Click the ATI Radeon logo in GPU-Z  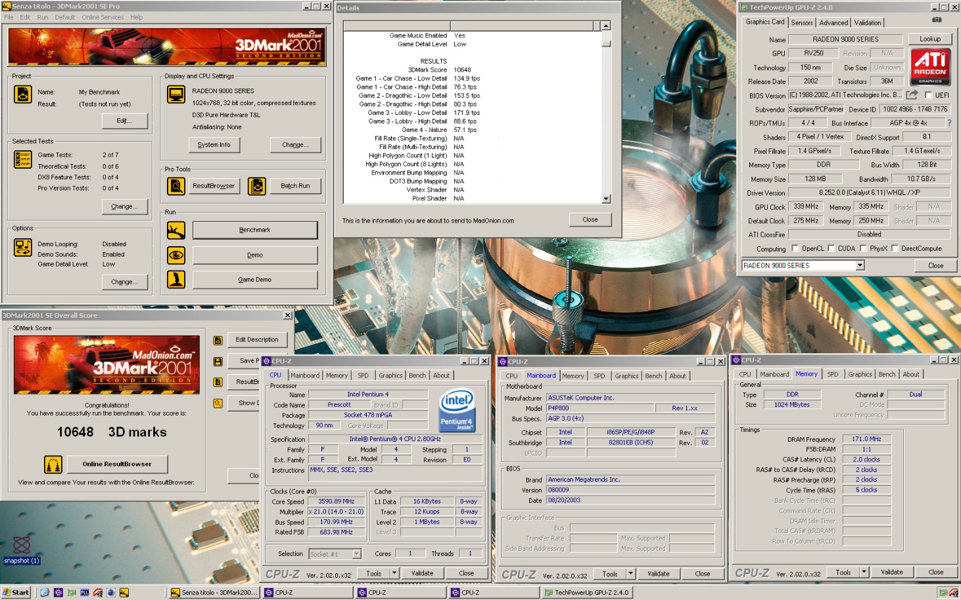tap(930, 66)
